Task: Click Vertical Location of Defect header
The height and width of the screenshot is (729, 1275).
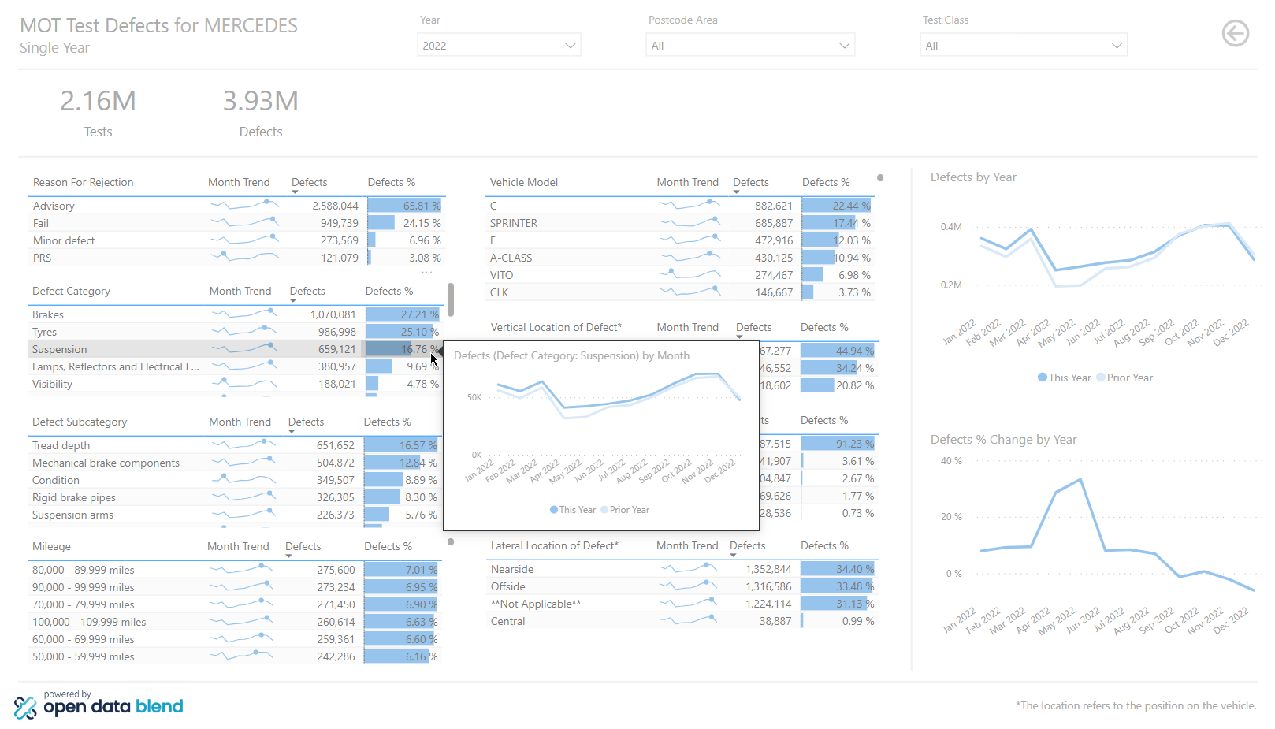Action: [x=556, y=327]
